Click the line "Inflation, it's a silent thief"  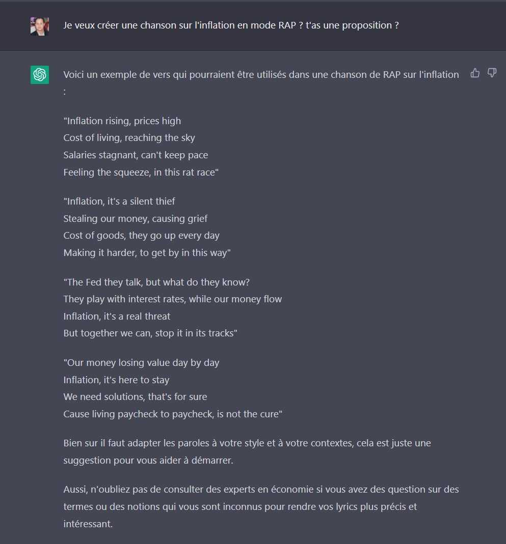click(x=119, y=201)
